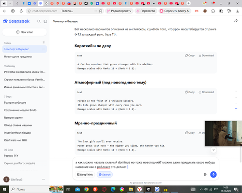Open 'Телепорт в Виридис' chat options dots
The image size is (242, 193).
44,49
